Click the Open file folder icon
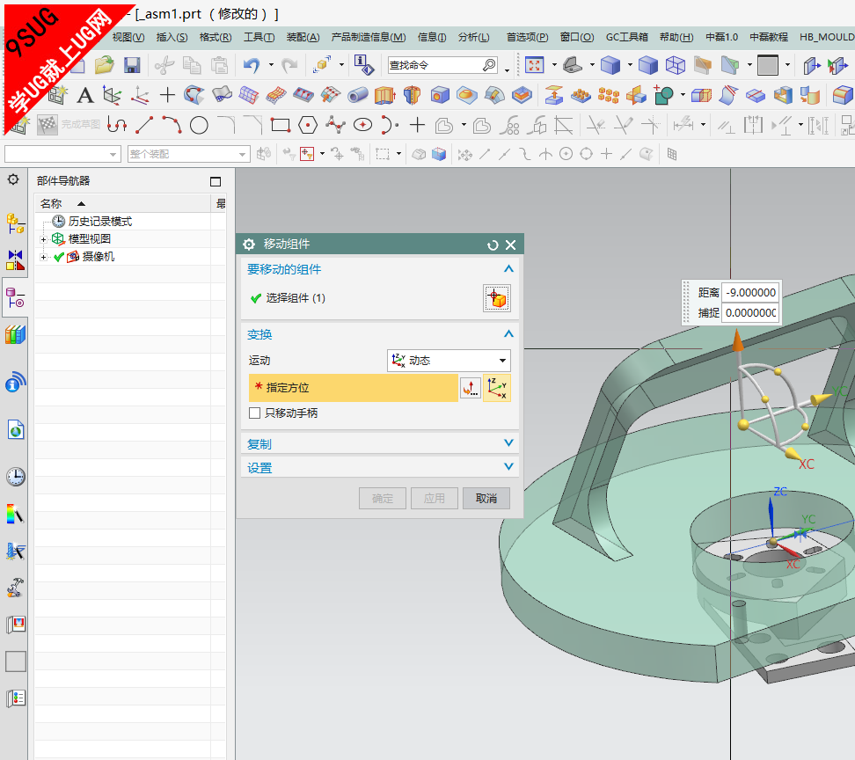The image size is (855, 760). (x=104, y=65)
